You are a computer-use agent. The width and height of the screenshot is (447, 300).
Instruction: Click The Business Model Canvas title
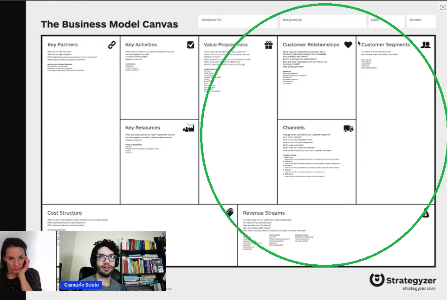[x=109, y=24]
